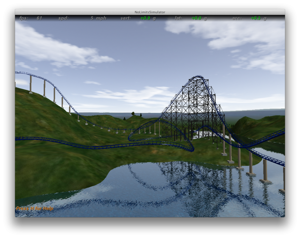Click the lone tree on the distant hilltop
Screen dimensions: 300x238
click(x=133, y=113)
